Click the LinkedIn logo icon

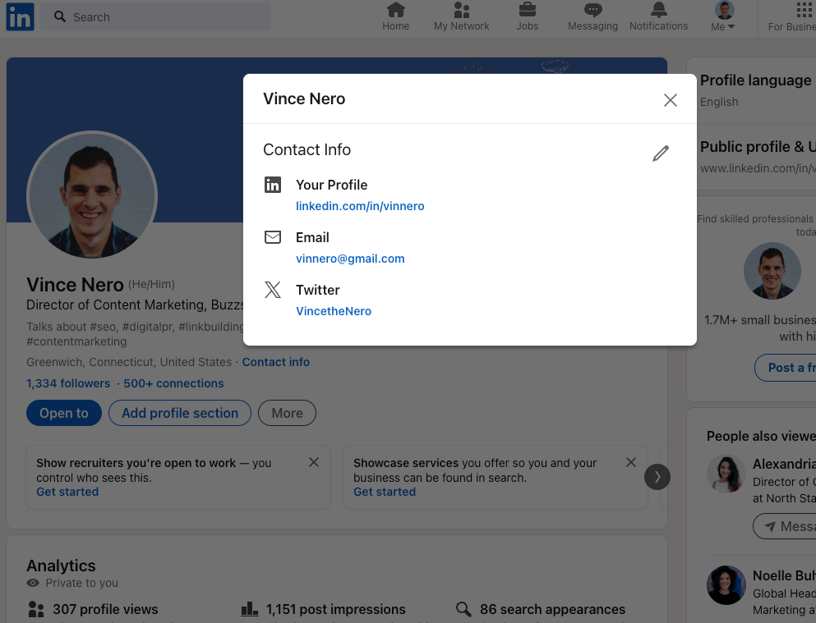coord(19,16)
